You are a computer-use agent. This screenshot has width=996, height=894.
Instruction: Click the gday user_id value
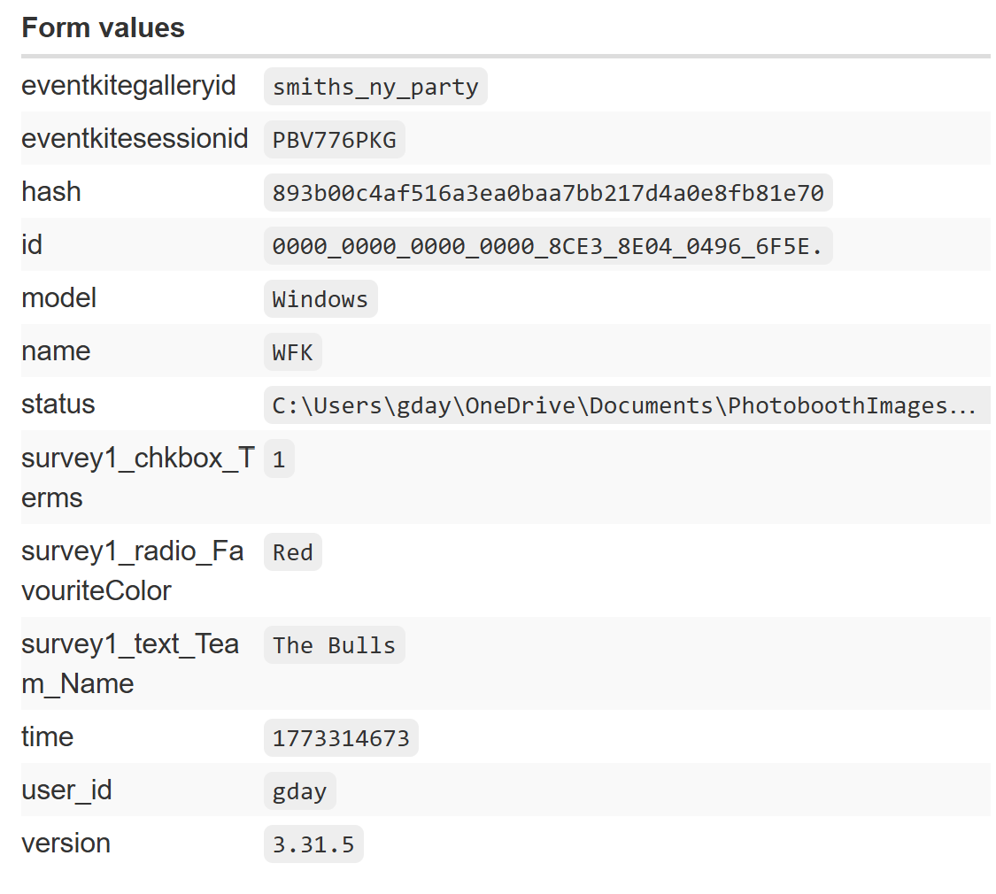(x=299, y=790)
